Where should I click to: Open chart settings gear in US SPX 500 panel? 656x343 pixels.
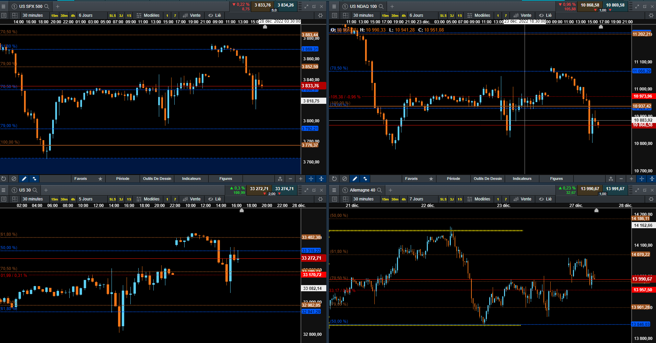pos(320,15)
